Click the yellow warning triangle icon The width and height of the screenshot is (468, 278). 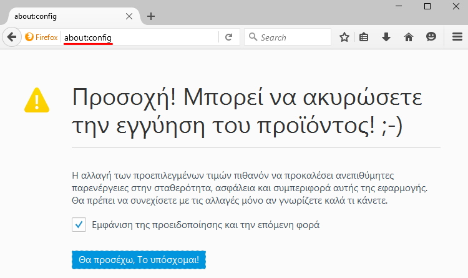coord(37,100)
